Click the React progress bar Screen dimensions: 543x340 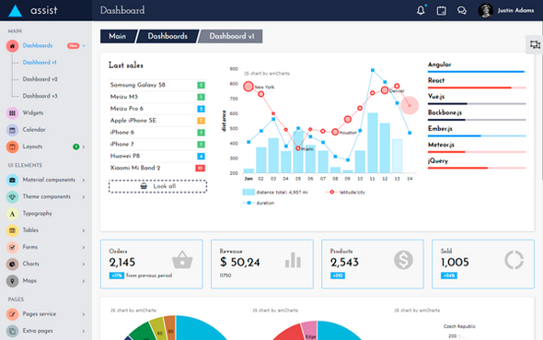[477, 88]
